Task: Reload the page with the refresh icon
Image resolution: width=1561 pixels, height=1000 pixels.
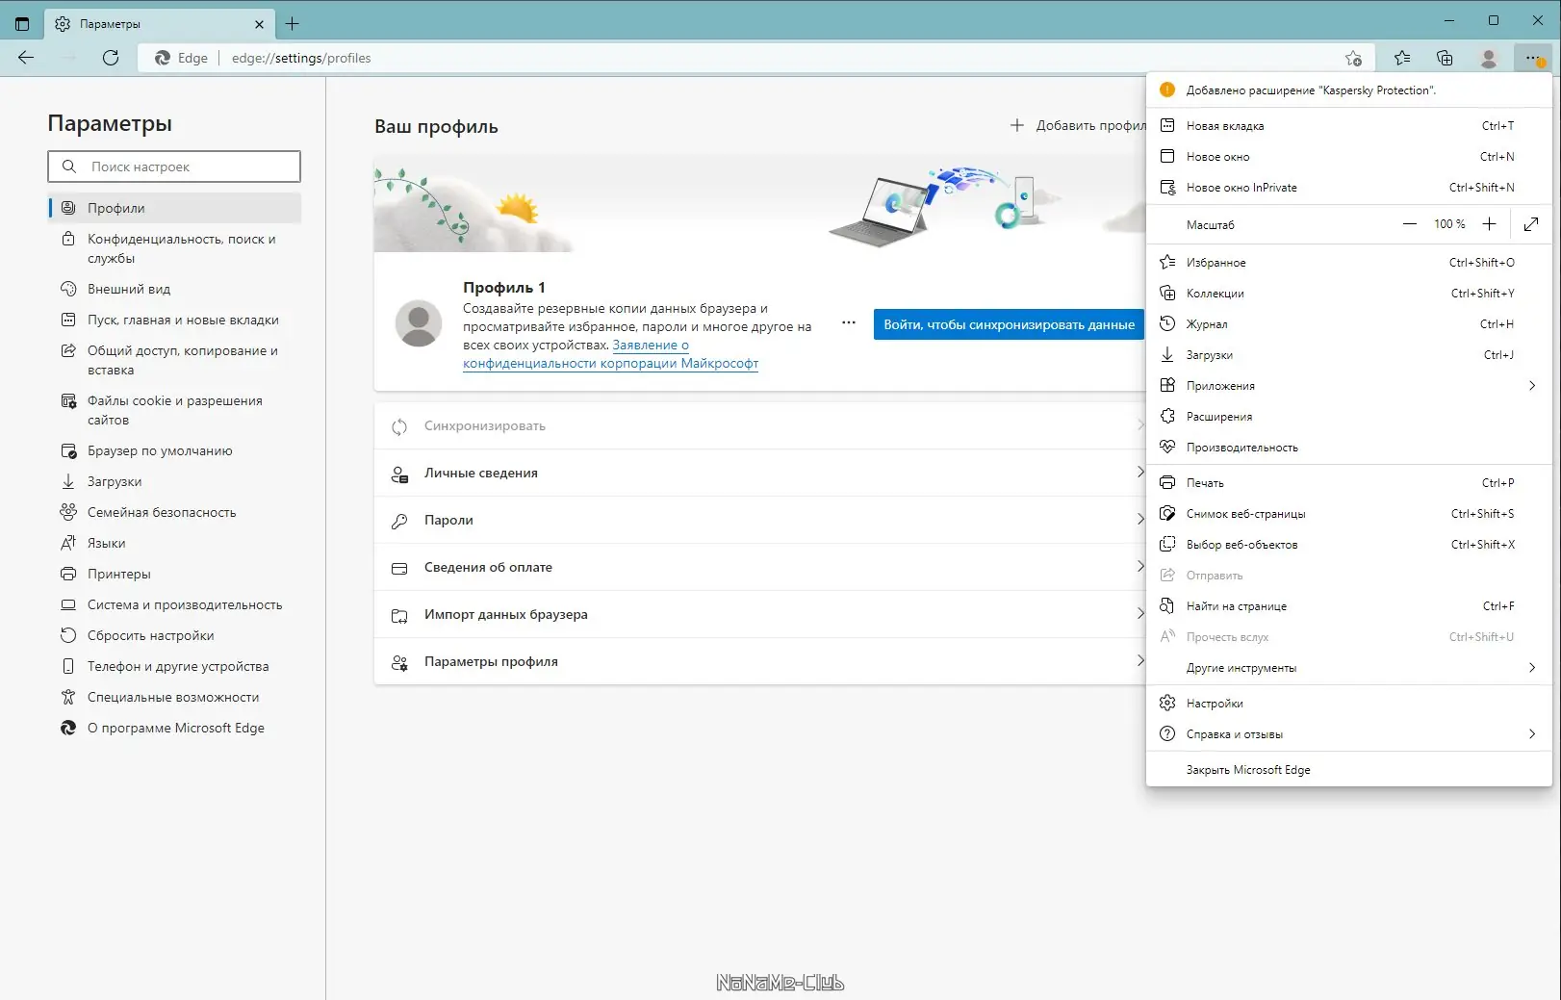Action: [x=111, y=58]
